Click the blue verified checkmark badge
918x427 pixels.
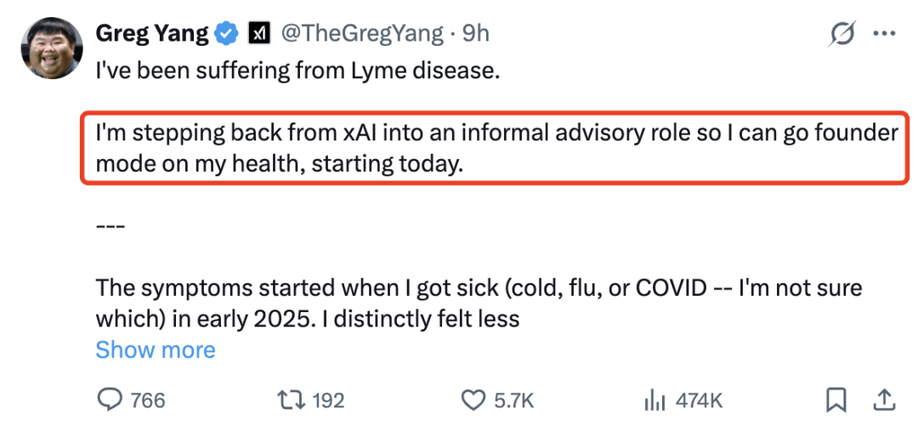[x=227, y=34]
